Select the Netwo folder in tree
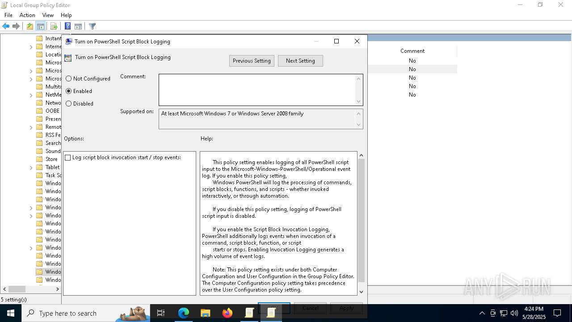Viewport: 572px width, 322px height. coord(53,103)
